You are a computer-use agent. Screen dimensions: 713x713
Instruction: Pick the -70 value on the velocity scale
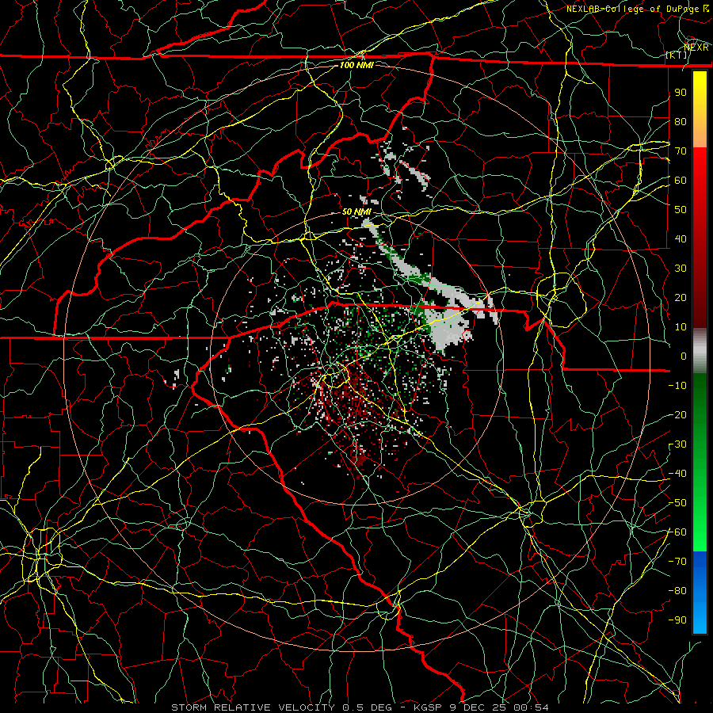click(677, 562)
